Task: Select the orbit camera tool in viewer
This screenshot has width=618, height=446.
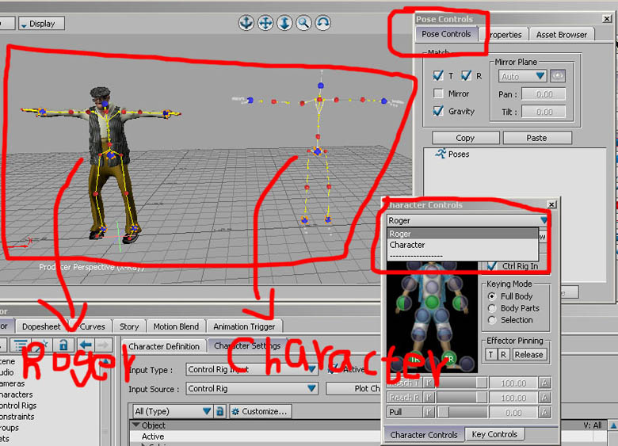Action: pos(246,23)
